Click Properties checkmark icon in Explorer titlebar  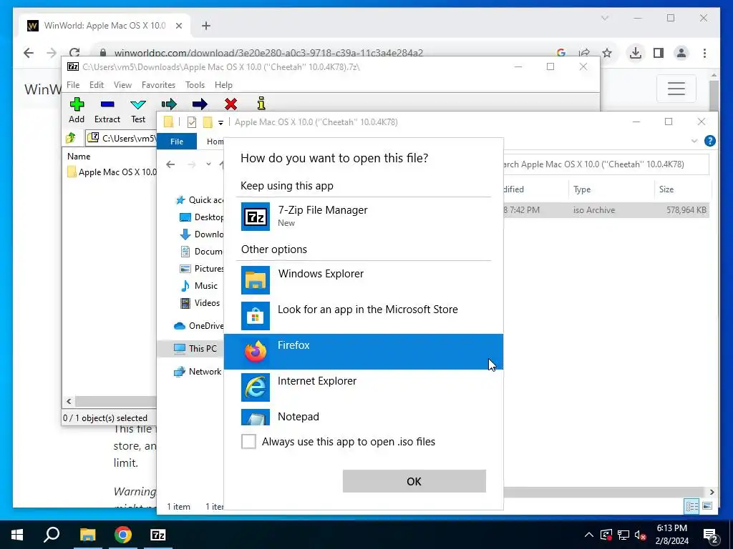pos(192,122)
